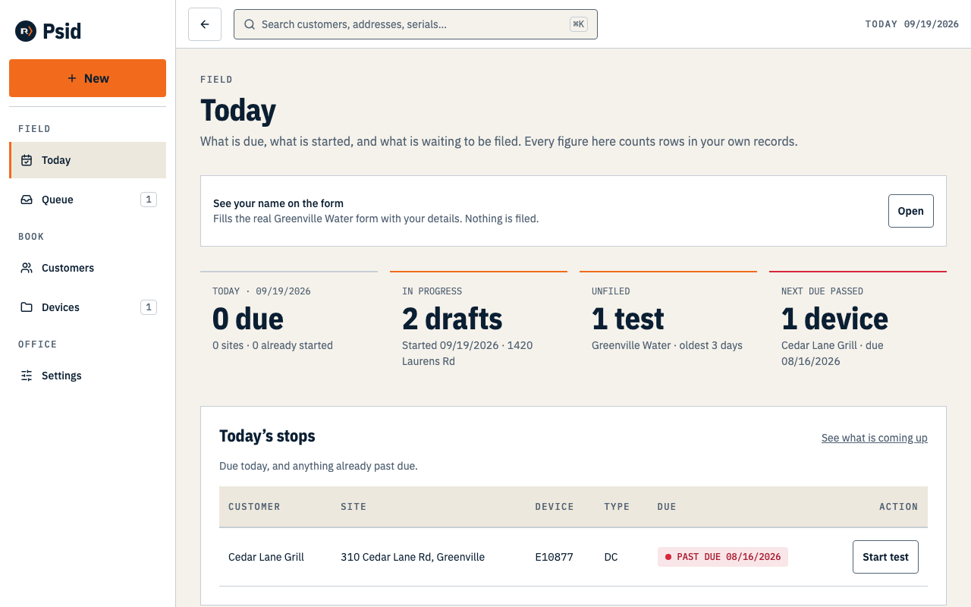
Task: Go to Customers in the Book section
Action: tap(87, 268)
